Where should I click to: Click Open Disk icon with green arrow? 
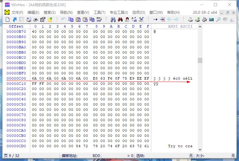(x=197, y=20)
